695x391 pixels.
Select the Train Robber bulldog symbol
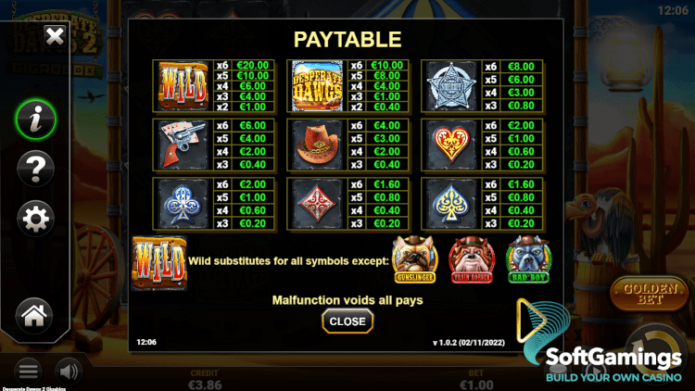coord(472,259)
